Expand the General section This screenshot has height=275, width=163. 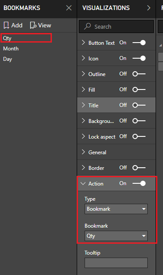83,152
